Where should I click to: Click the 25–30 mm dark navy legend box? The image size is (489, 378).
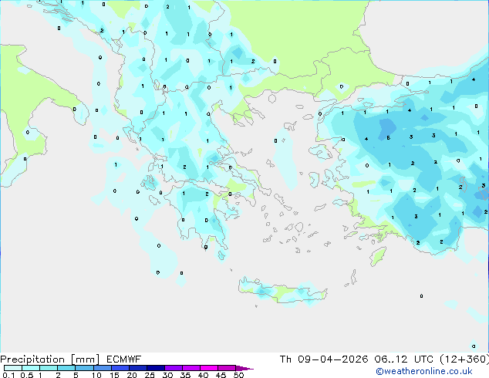pos(155,368)
